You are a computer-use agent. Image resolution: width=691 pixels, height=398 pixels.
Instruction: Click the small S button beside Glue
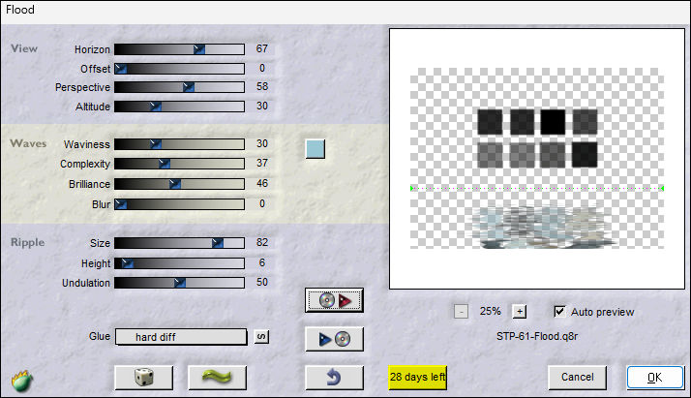[261, 337]
